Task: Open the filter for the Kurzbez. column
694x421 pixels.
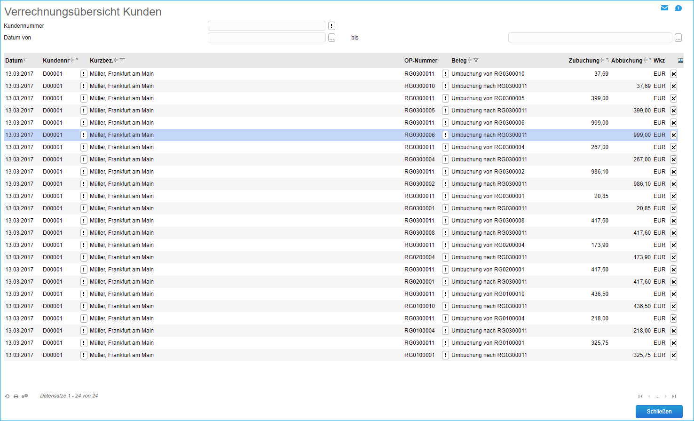Action: tap(123, 61)
